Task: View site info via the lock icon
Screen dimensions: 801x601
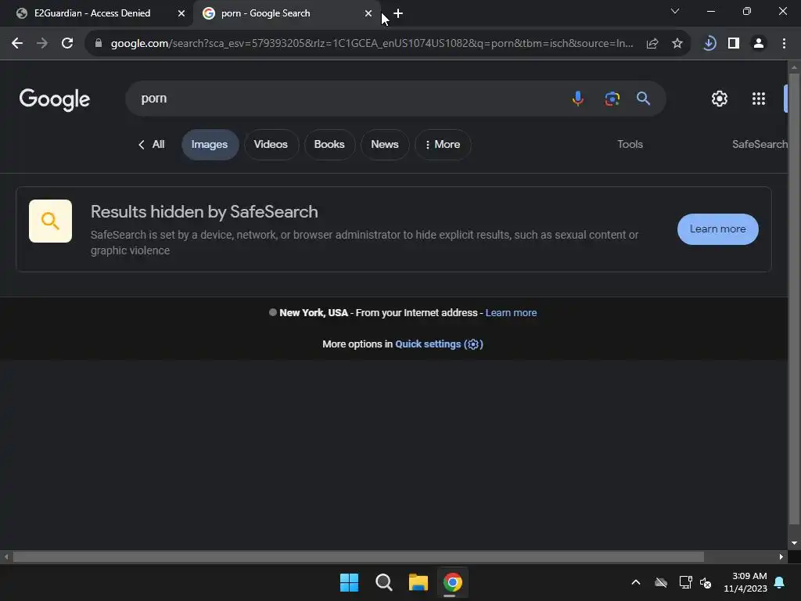Action: pyautogui.click(x=99, y=44)
